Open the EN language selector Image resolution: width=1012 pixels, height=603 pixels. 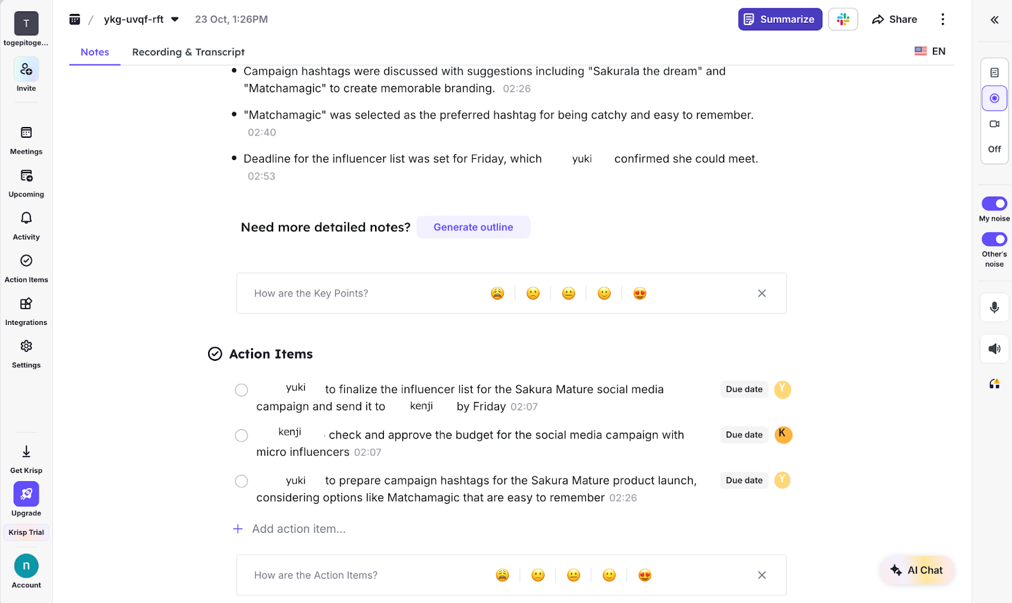(x=930, y=51)
